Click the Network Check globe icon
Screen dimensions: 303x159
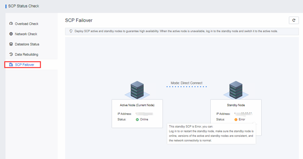point(11,34)
